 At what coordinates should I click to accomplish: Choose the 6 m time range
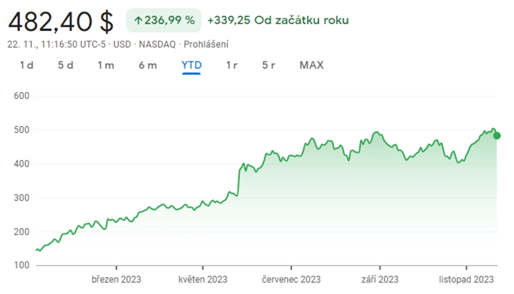click(148, 65)
